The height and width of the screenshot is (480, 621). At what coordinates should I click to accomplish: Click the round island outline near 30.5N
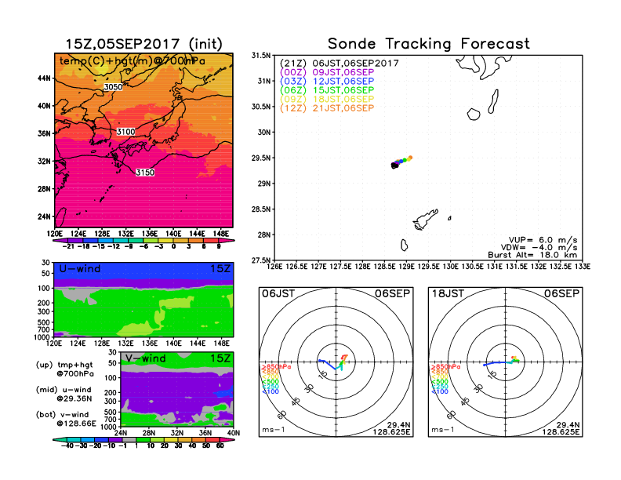tap(474, 114)
